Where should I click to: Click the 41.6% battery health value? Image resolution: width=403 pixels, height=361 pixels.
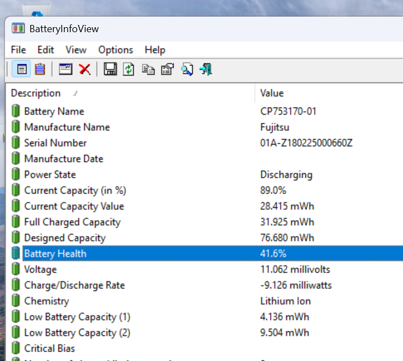click(273, 254)
